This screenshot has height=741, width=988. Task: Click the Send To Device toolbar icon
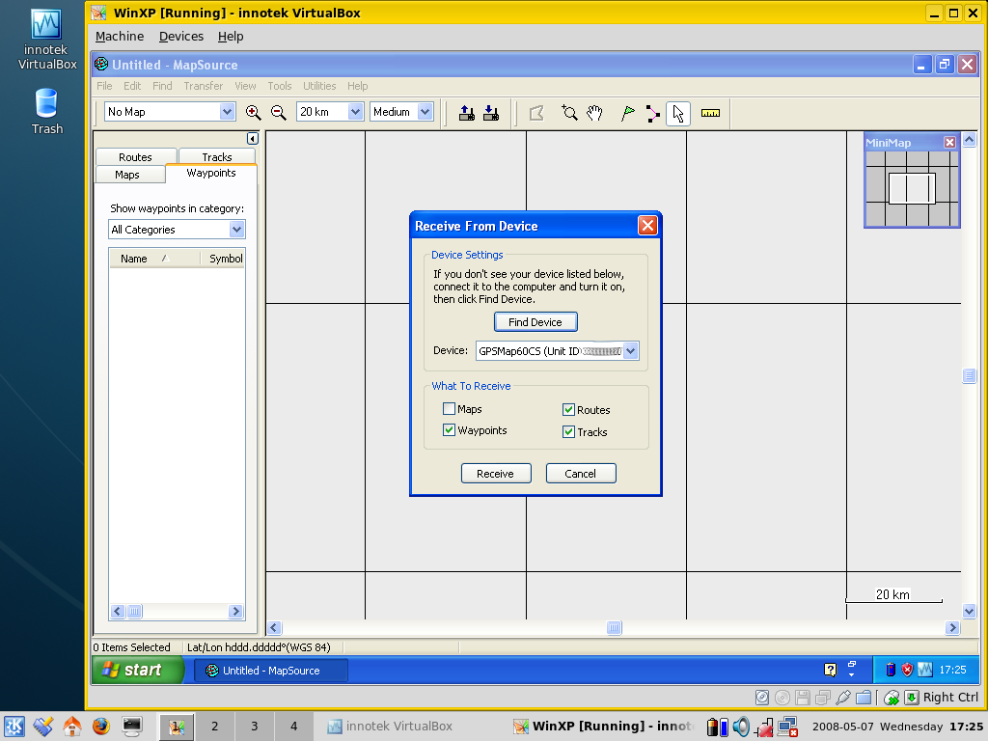tap(467, 113)
